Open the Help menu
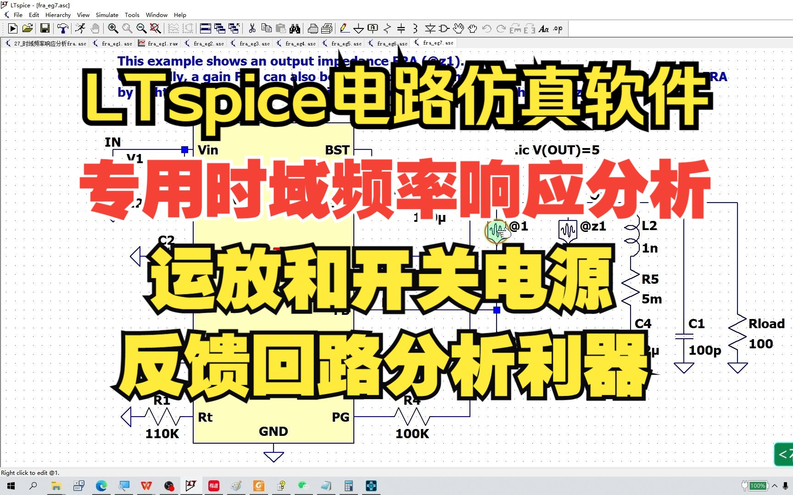The height and width of the screenshot is (495, 793). pyautogui.click(x=180, y=15)
